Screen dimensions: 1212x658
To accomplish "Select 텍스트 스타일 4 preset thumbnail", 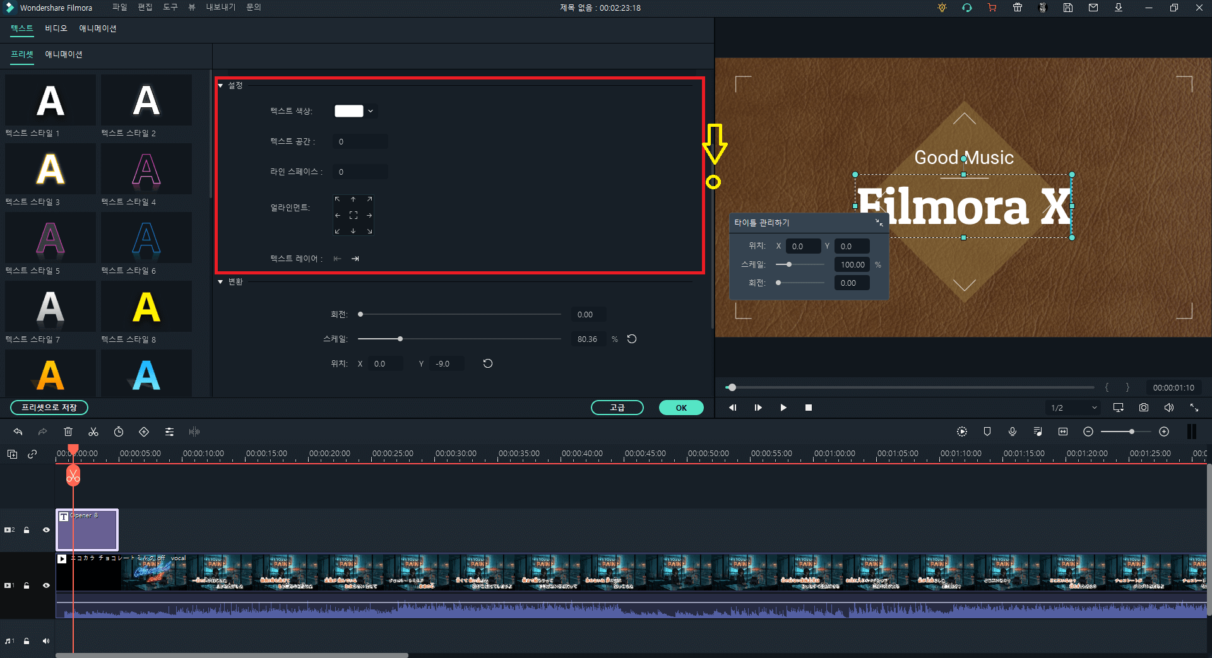I will tap(146, 169).
